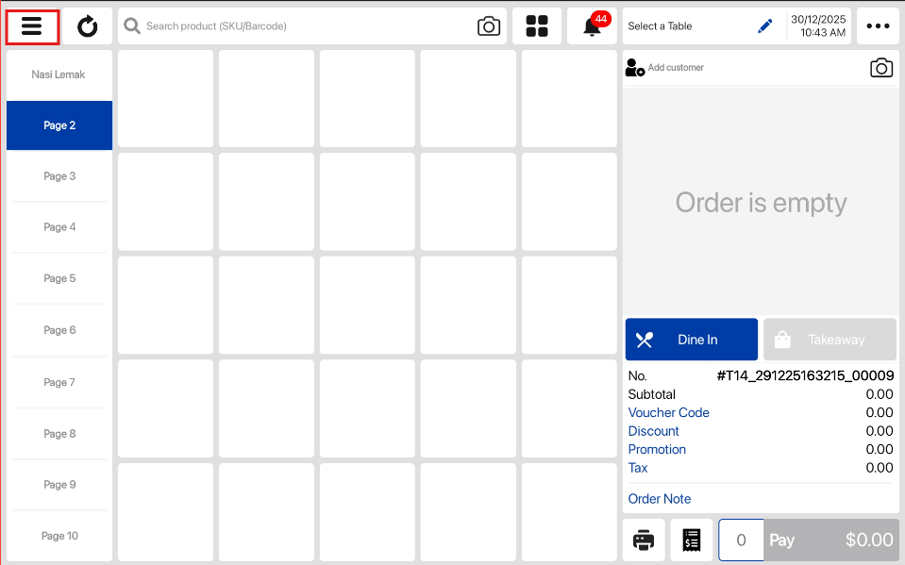Viewport: 905px width, 565px height.
Task: Open notifications bell with 44 badge
Action: tap(593, 26)
